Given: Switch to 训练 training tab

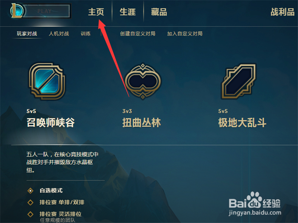Looking at the screenshot, I should tap(86, 33).
